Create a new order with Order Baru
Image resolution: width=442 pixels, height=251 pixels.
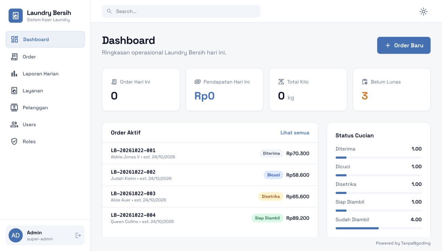tap(404, 45)
